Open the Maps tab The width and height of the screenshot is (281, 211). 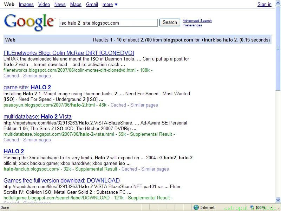(x=76, y=5)
